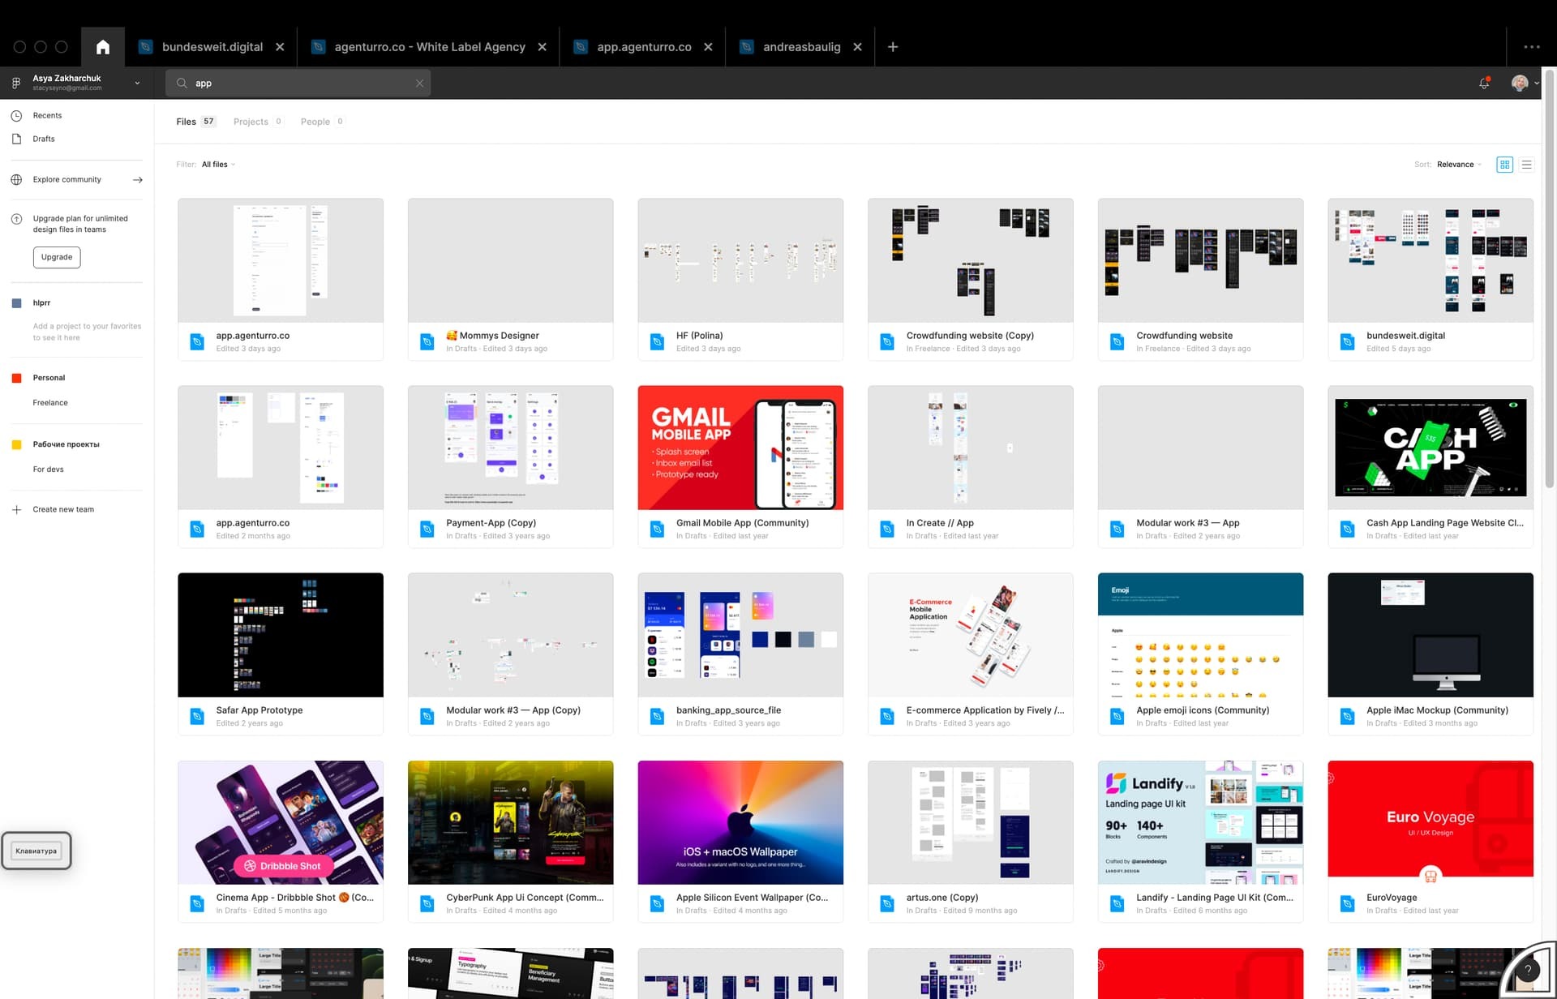
Task: Switch to the People results tab
Action: (x=321, y=122)
